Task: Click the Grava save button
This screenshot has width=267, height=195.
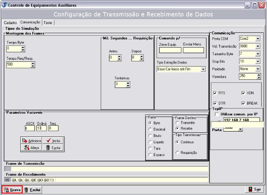Action: pos(12,190)
